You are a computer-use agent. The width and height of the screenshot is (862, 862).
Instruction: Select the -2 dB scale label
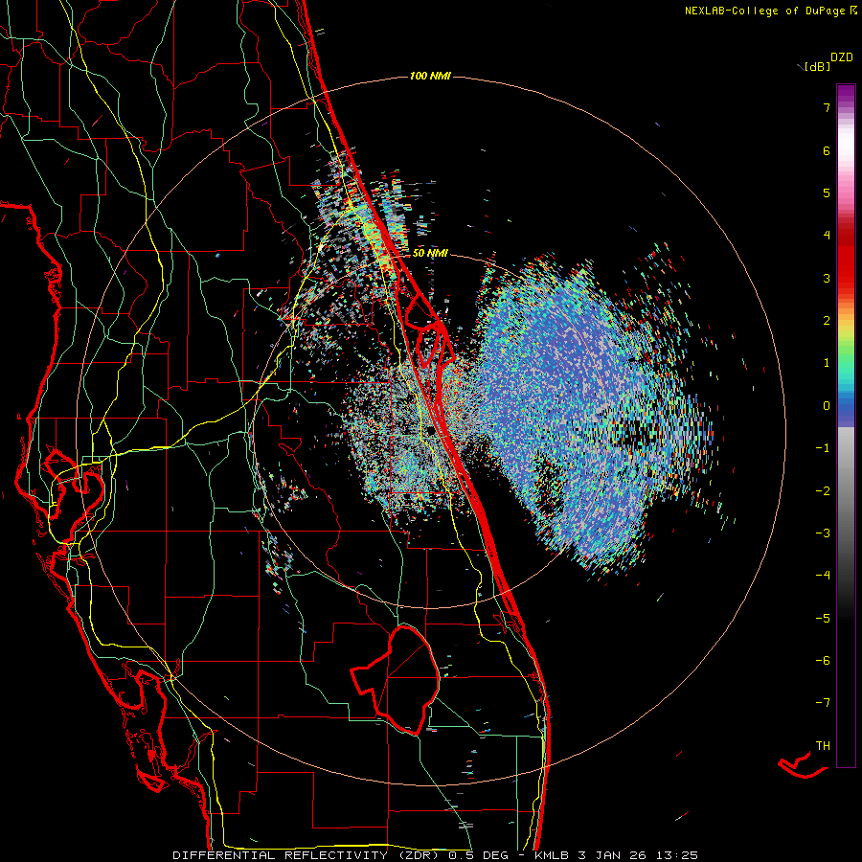coord(823,491)
